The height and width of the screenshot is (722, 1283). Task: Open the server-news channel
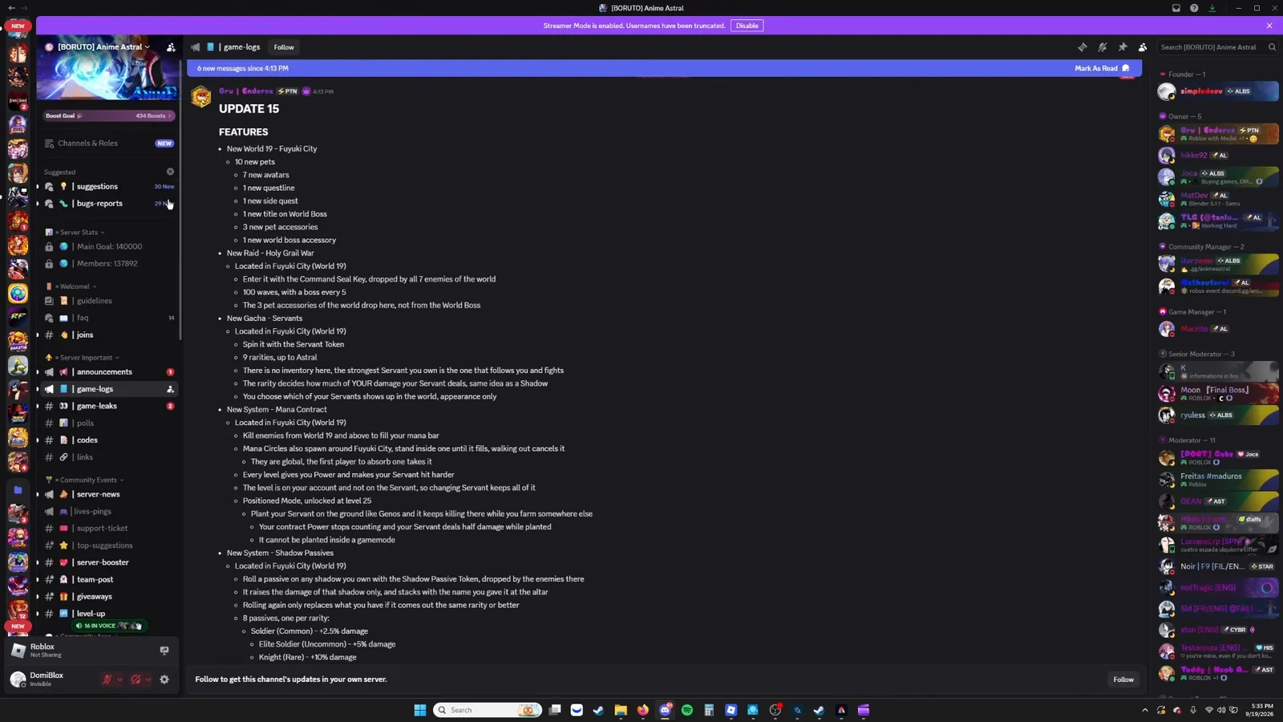click(108, 494)
